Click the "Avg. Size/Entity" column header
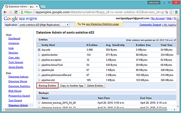Screen dimensions: 181x113 pos(115,45)
